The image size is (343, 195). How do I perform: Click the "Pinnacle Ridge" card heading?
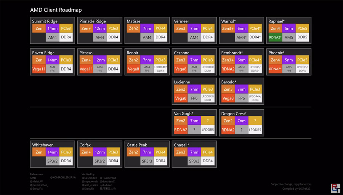(x=93, y=21)
